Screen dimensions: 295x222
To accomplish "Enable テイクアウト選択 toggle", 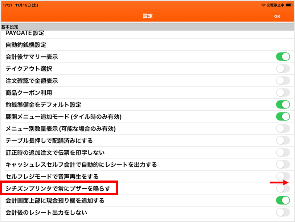I will pos(283,68).
